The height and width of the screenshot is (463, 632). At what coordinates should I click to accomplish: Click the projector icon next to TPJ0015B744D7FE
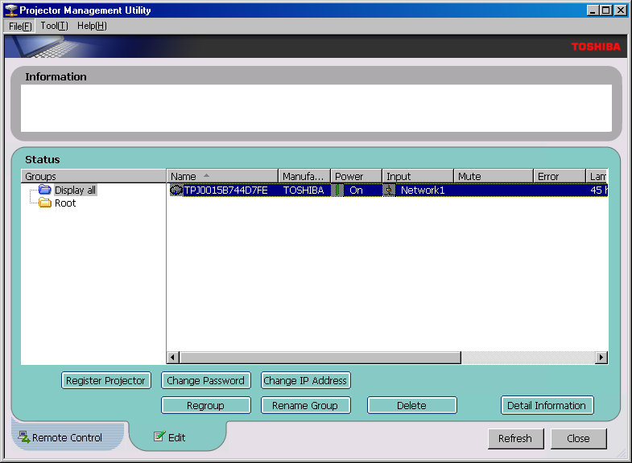[176, 190]
